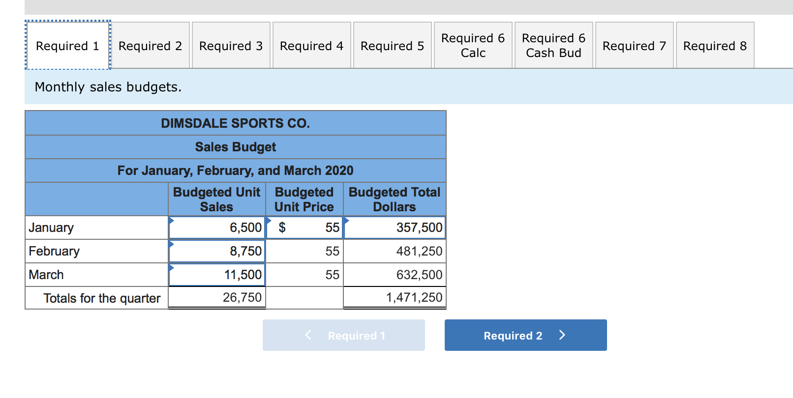Image resolution: width=793 pixels, height=398 pixels.
Task: Click the February row label
Action: pos(54,251)
